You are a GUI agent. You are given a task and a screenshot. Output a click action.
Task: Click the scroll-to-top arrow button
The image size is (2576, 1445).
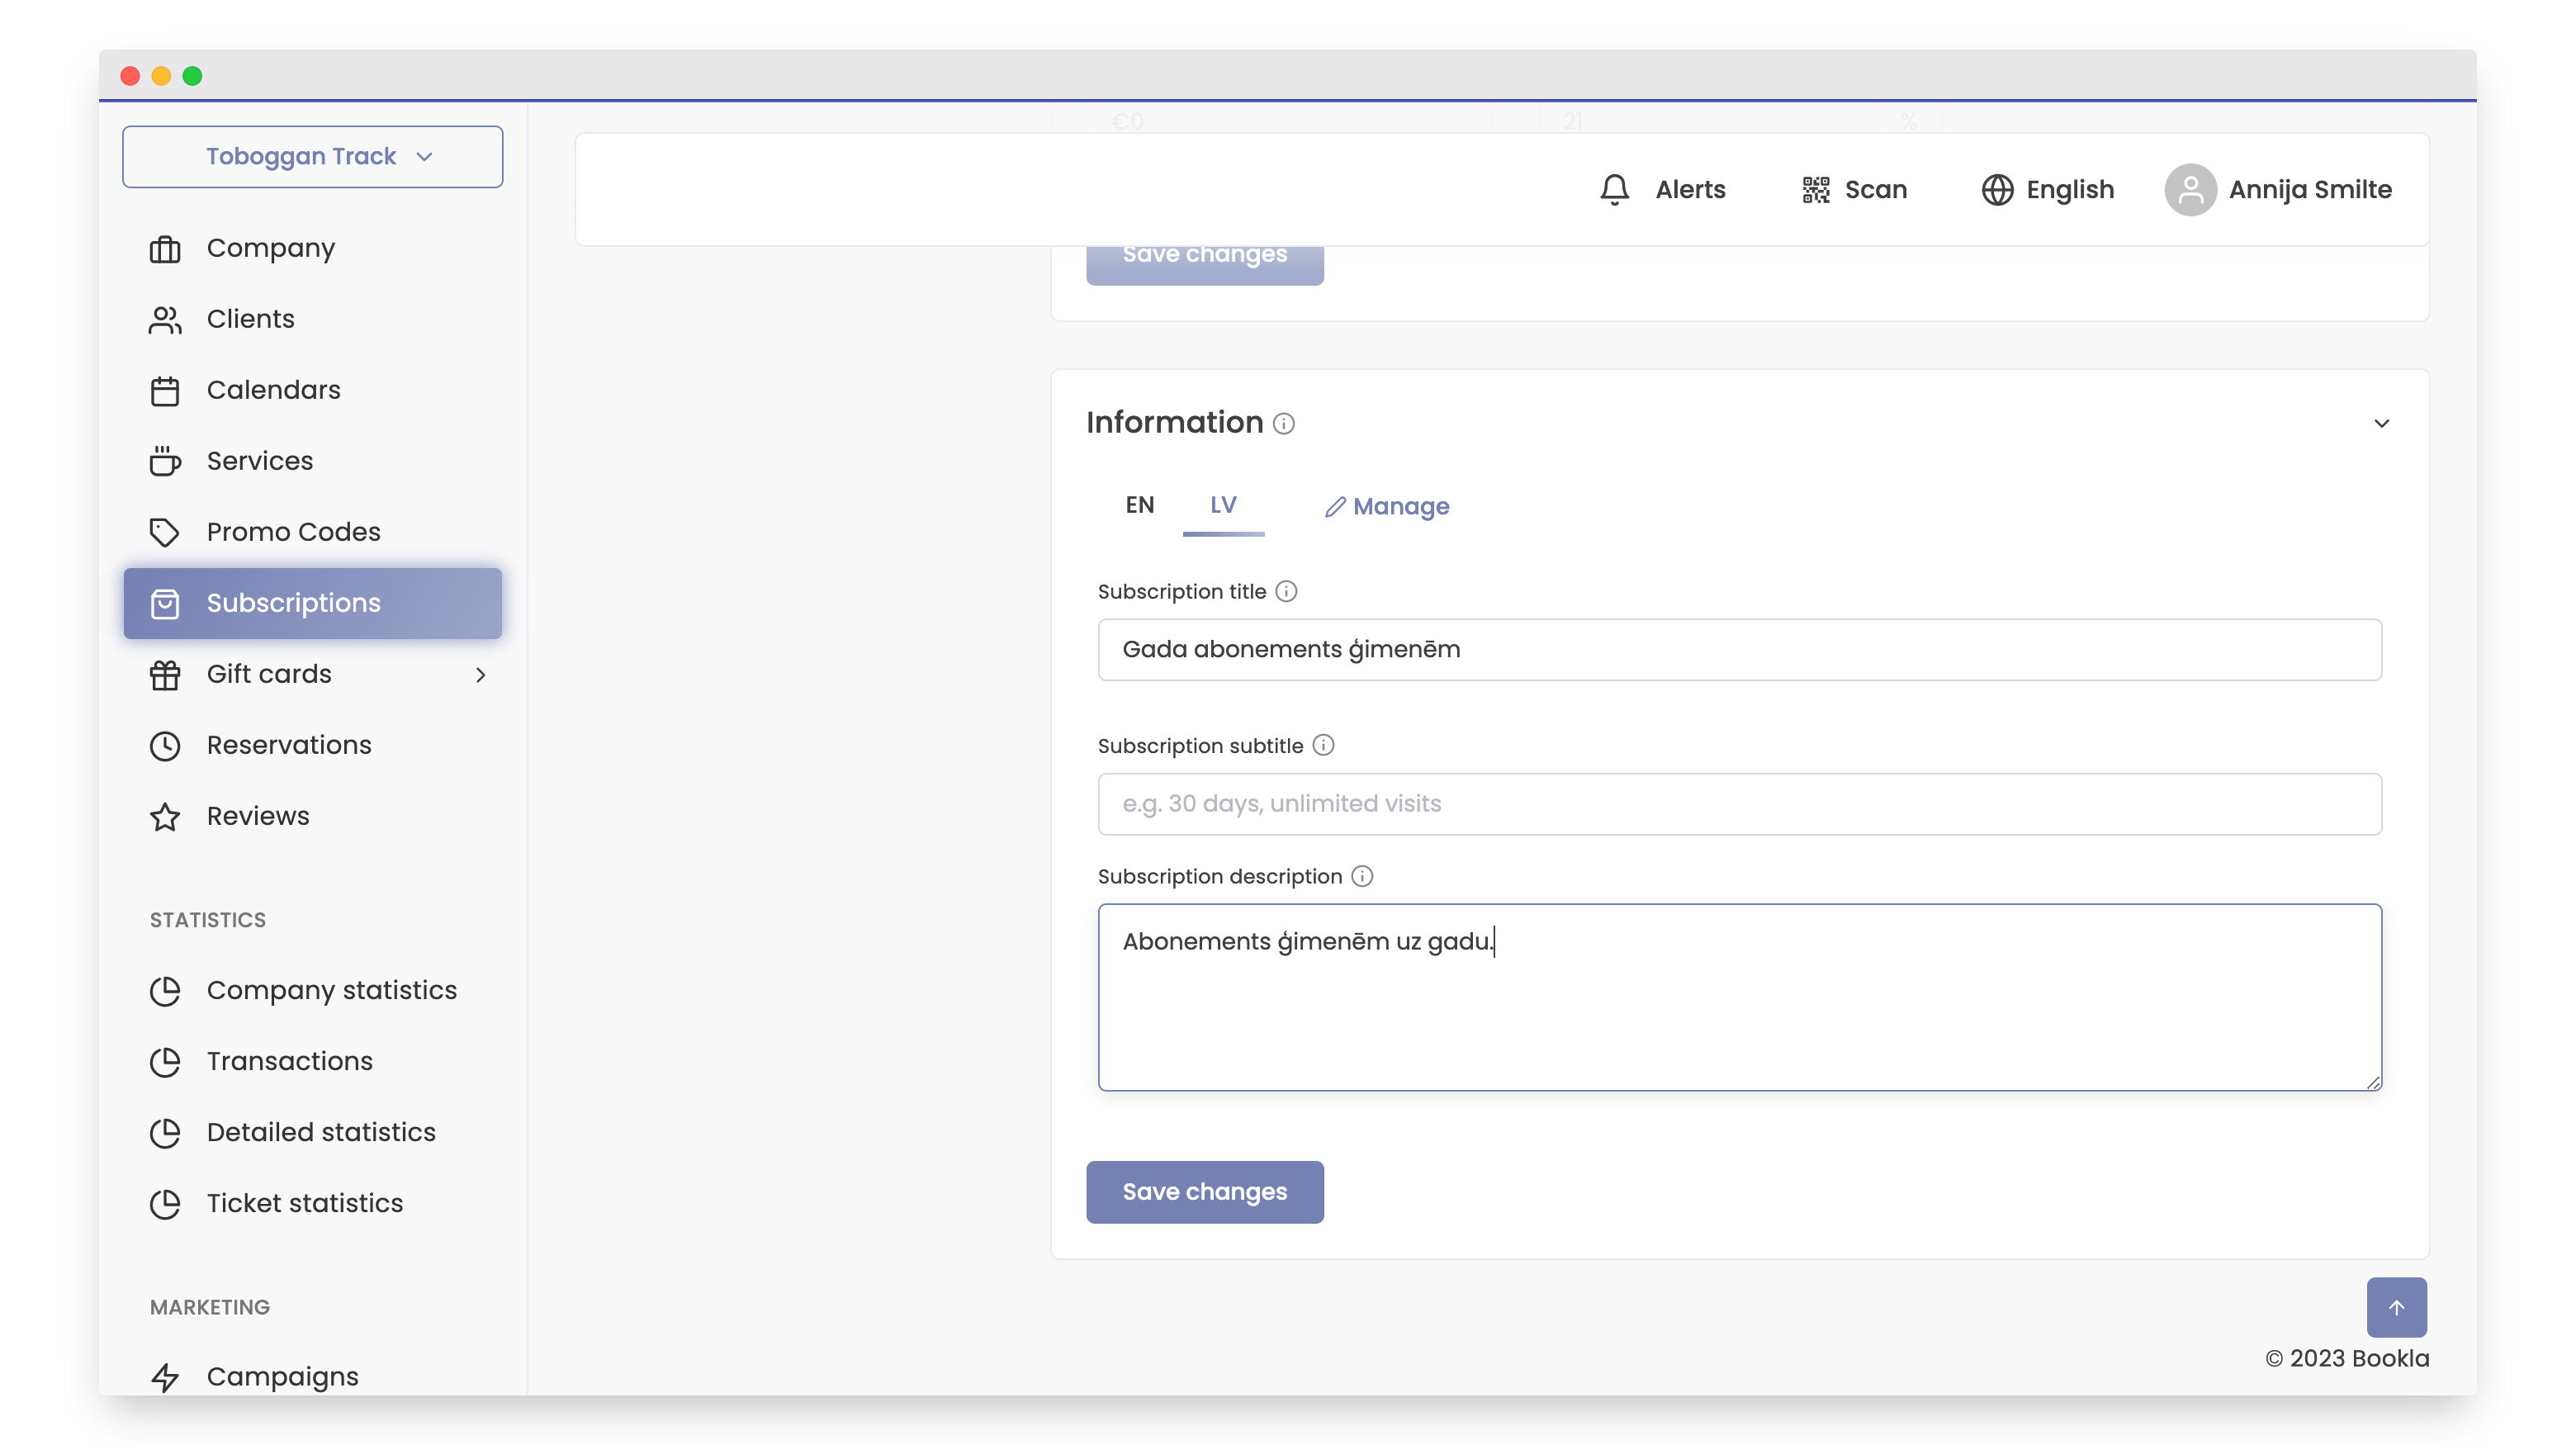pos(2396,1307)
